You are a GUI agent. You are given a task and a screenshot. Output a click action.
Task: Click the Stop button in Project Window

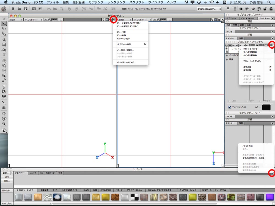click(x=230, y=45)
